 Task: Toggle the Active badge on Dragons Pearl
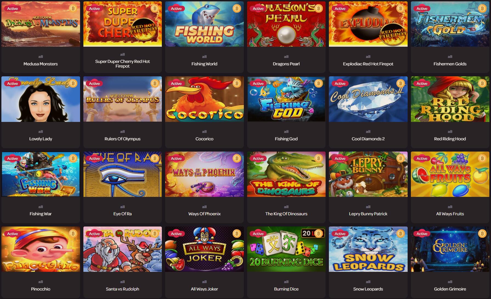(x=258, y=9)
